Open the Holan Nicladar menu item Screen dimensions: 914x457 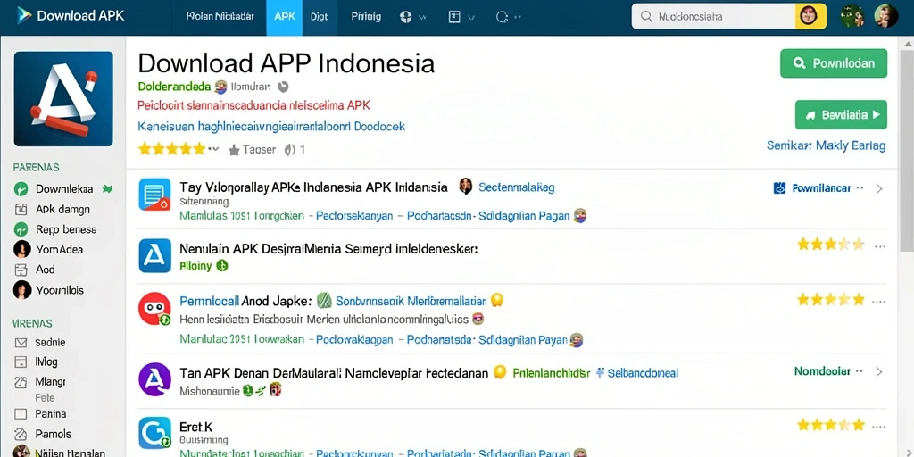tap(220, 16)
